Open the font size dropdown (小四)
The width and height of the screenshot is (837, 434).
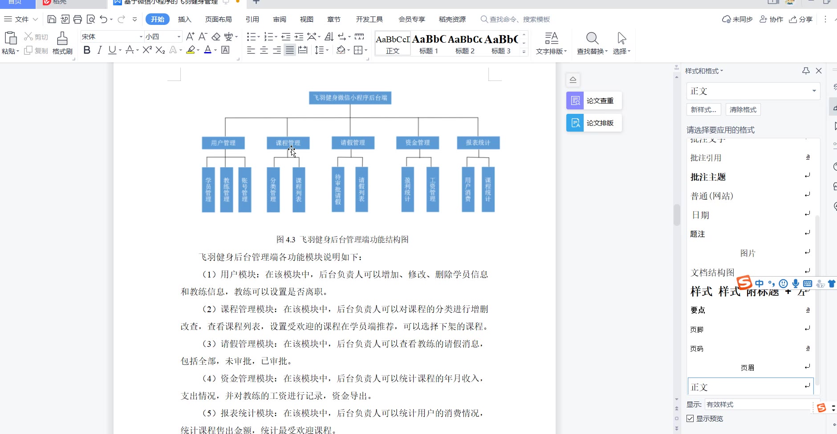(179, 36)
